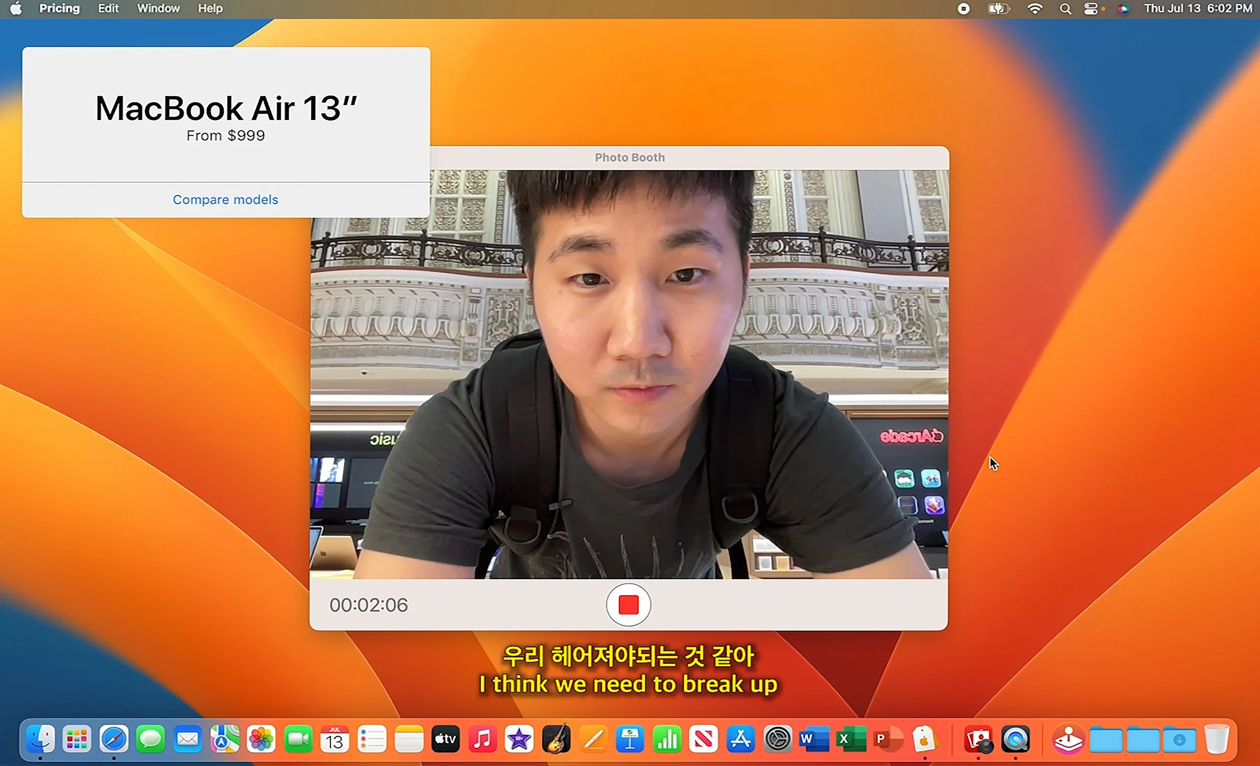1260x766 pixels.
Task: Open Keynote in the Dock
Action: click(x=630, y=739)
